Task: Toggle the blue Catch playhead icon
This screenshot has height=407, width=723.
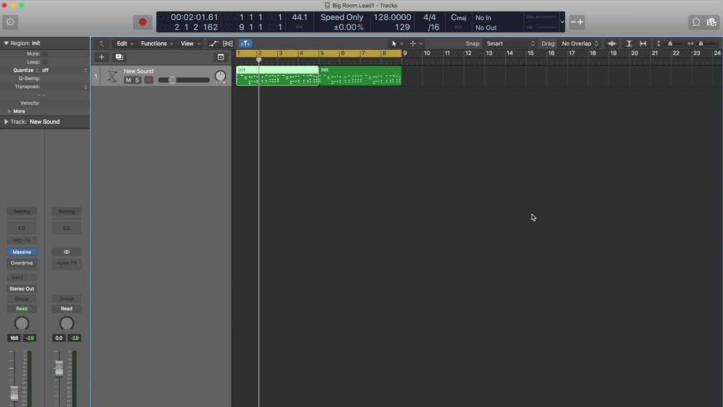Action: click(x=245, y=44)
